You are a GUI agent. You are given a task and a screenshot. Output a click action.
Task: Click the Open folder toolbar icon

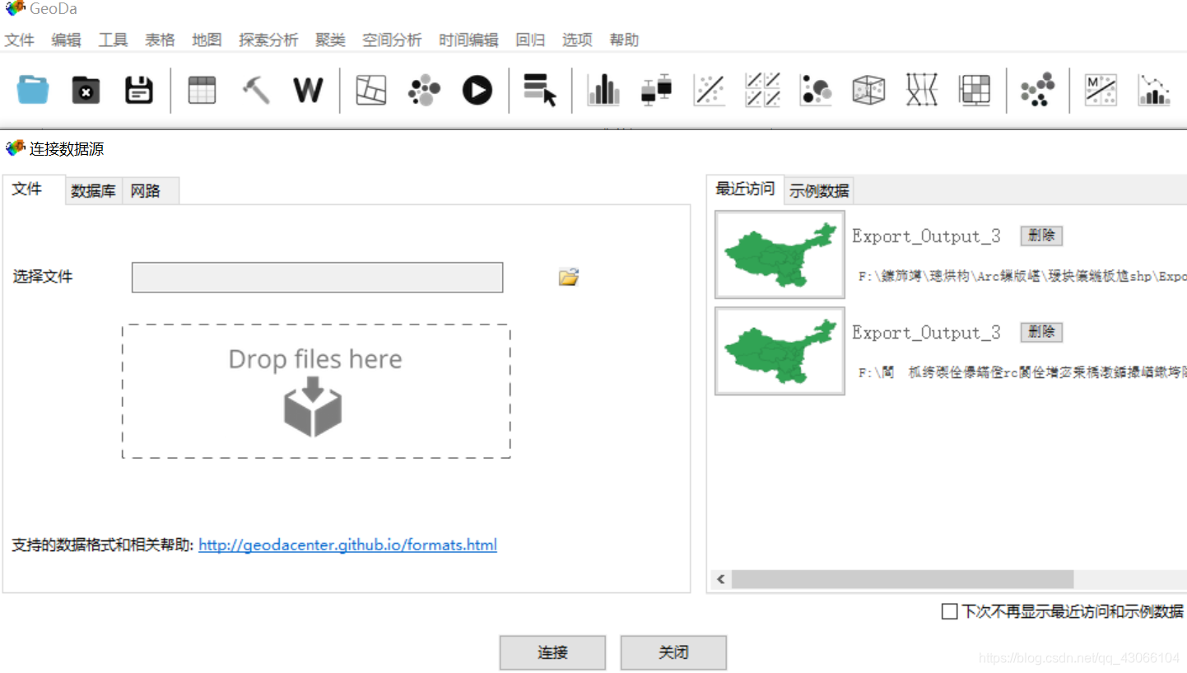coord(33,89)
